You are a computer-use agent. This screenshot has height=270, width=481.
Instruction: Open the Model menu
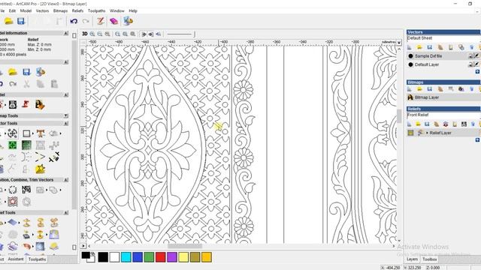26,10
